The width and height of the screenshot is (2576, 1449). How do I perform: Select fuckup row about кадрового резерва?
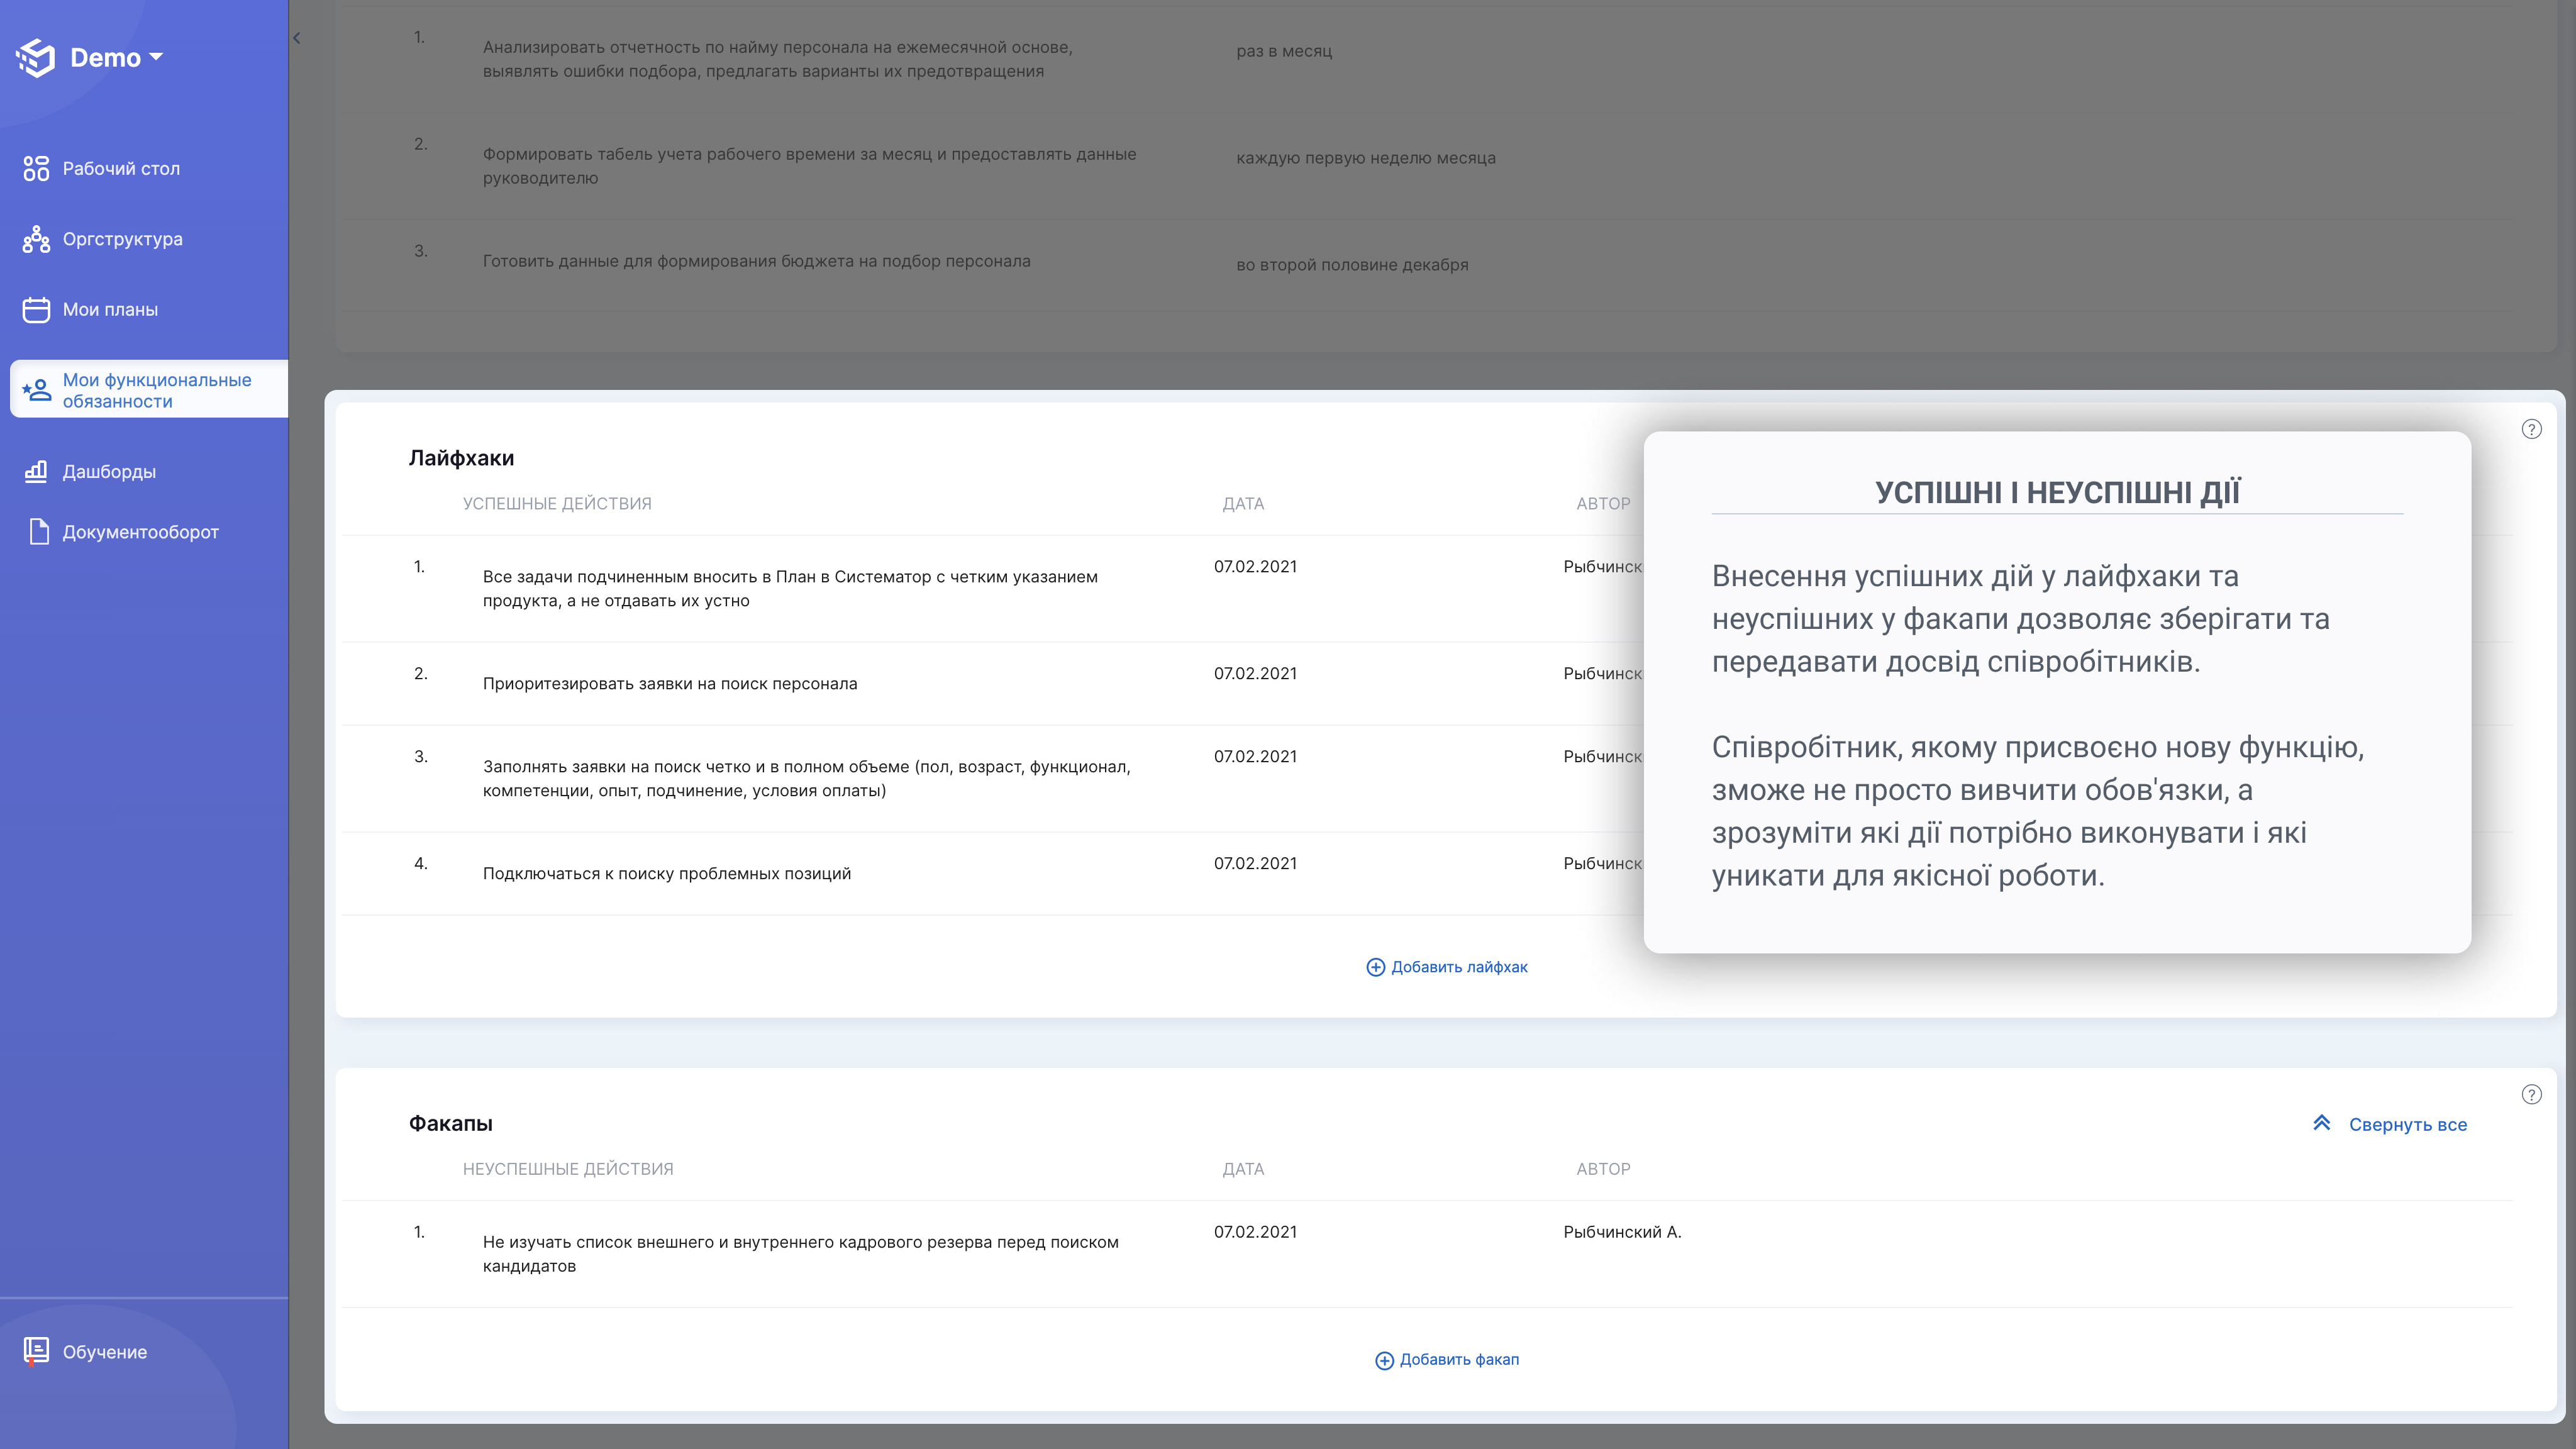pos(1427,1254)
